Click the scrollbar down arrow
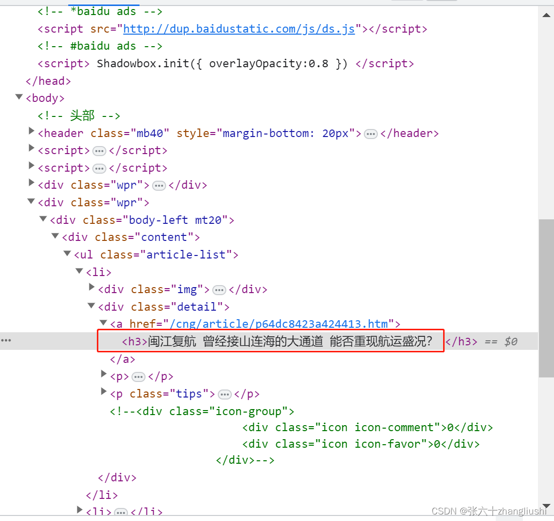Screen dimensions: 554x521 pyautogui.click(x=546, y=506)
